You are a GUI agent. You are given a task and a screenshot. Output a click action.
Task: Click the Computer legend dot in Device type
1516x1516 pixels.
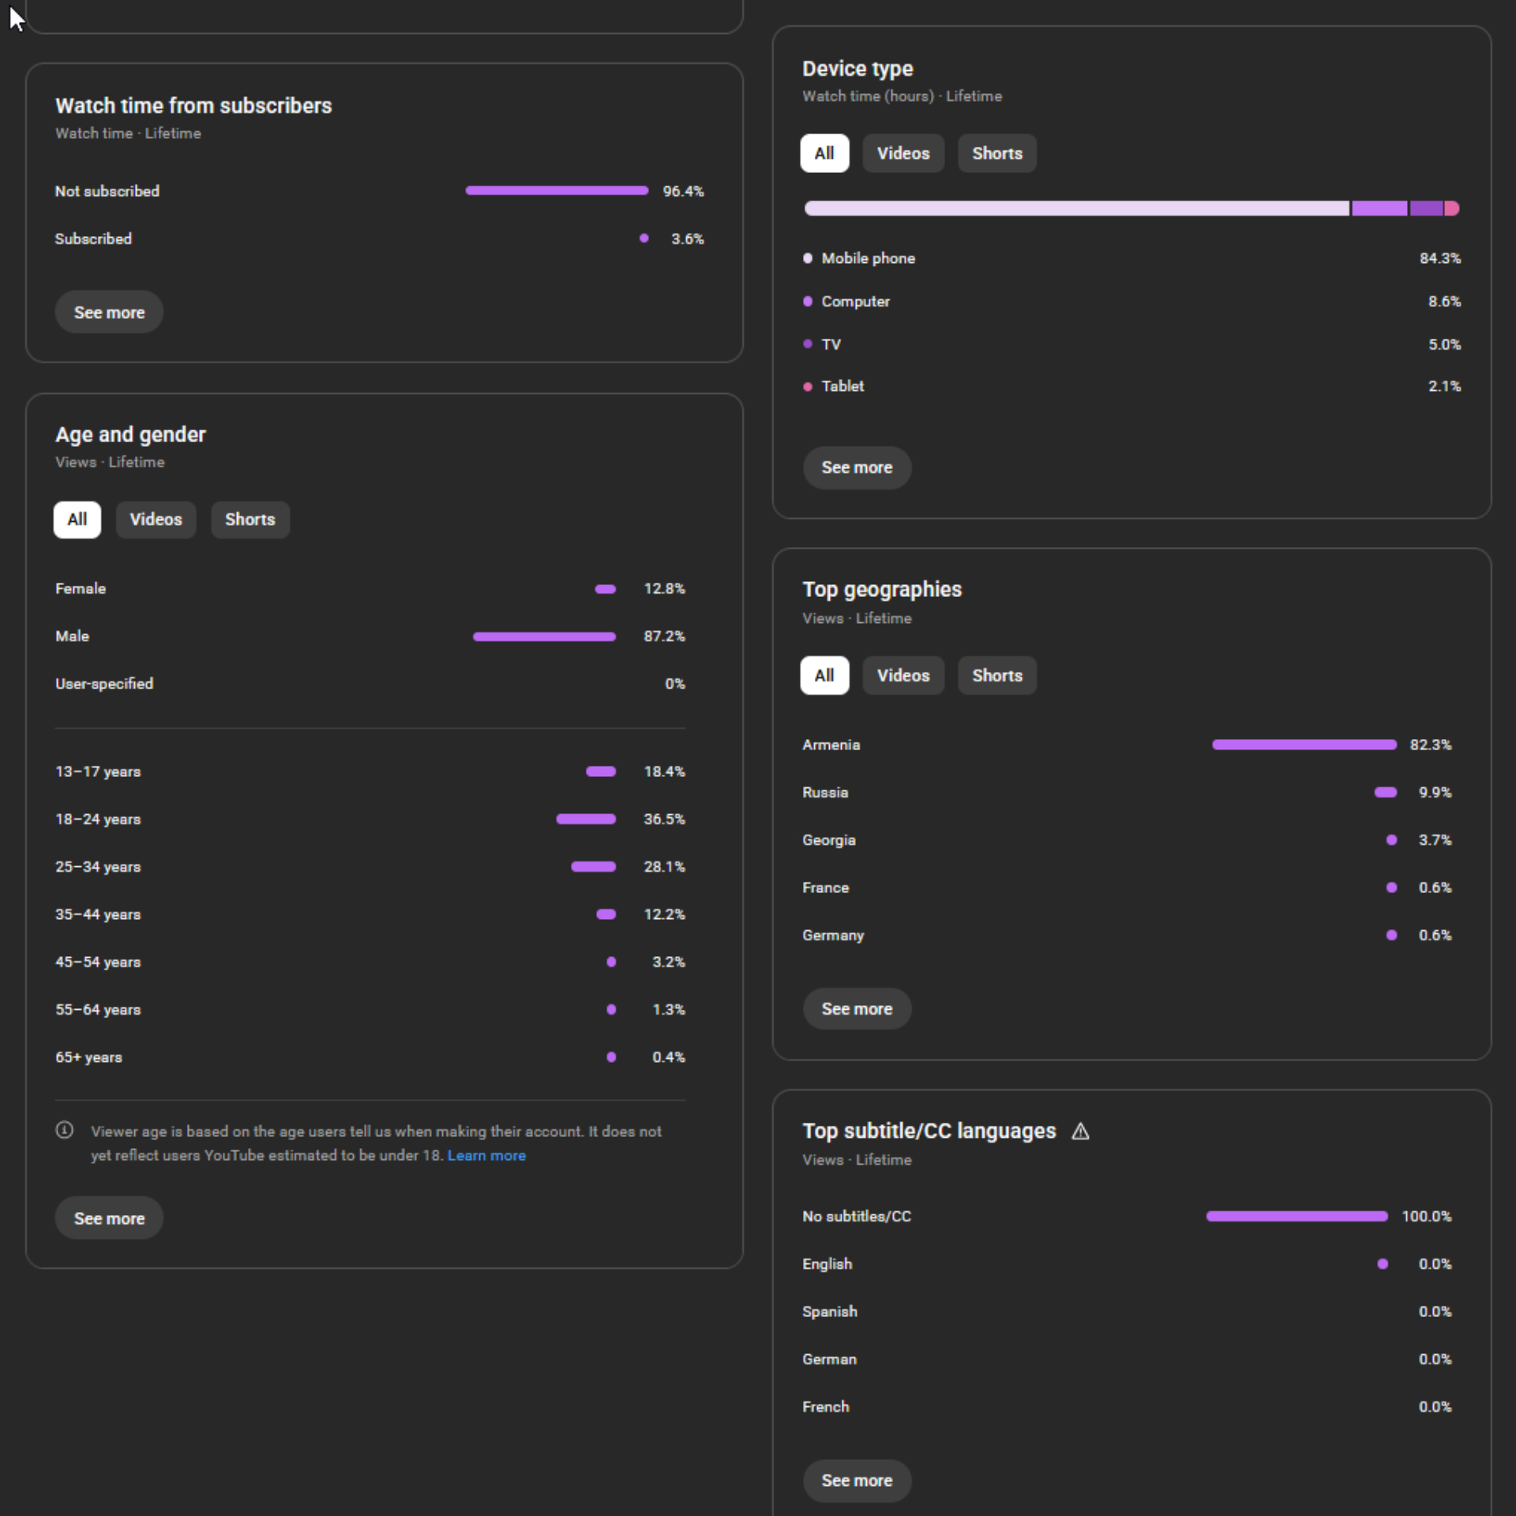point(807,302)
